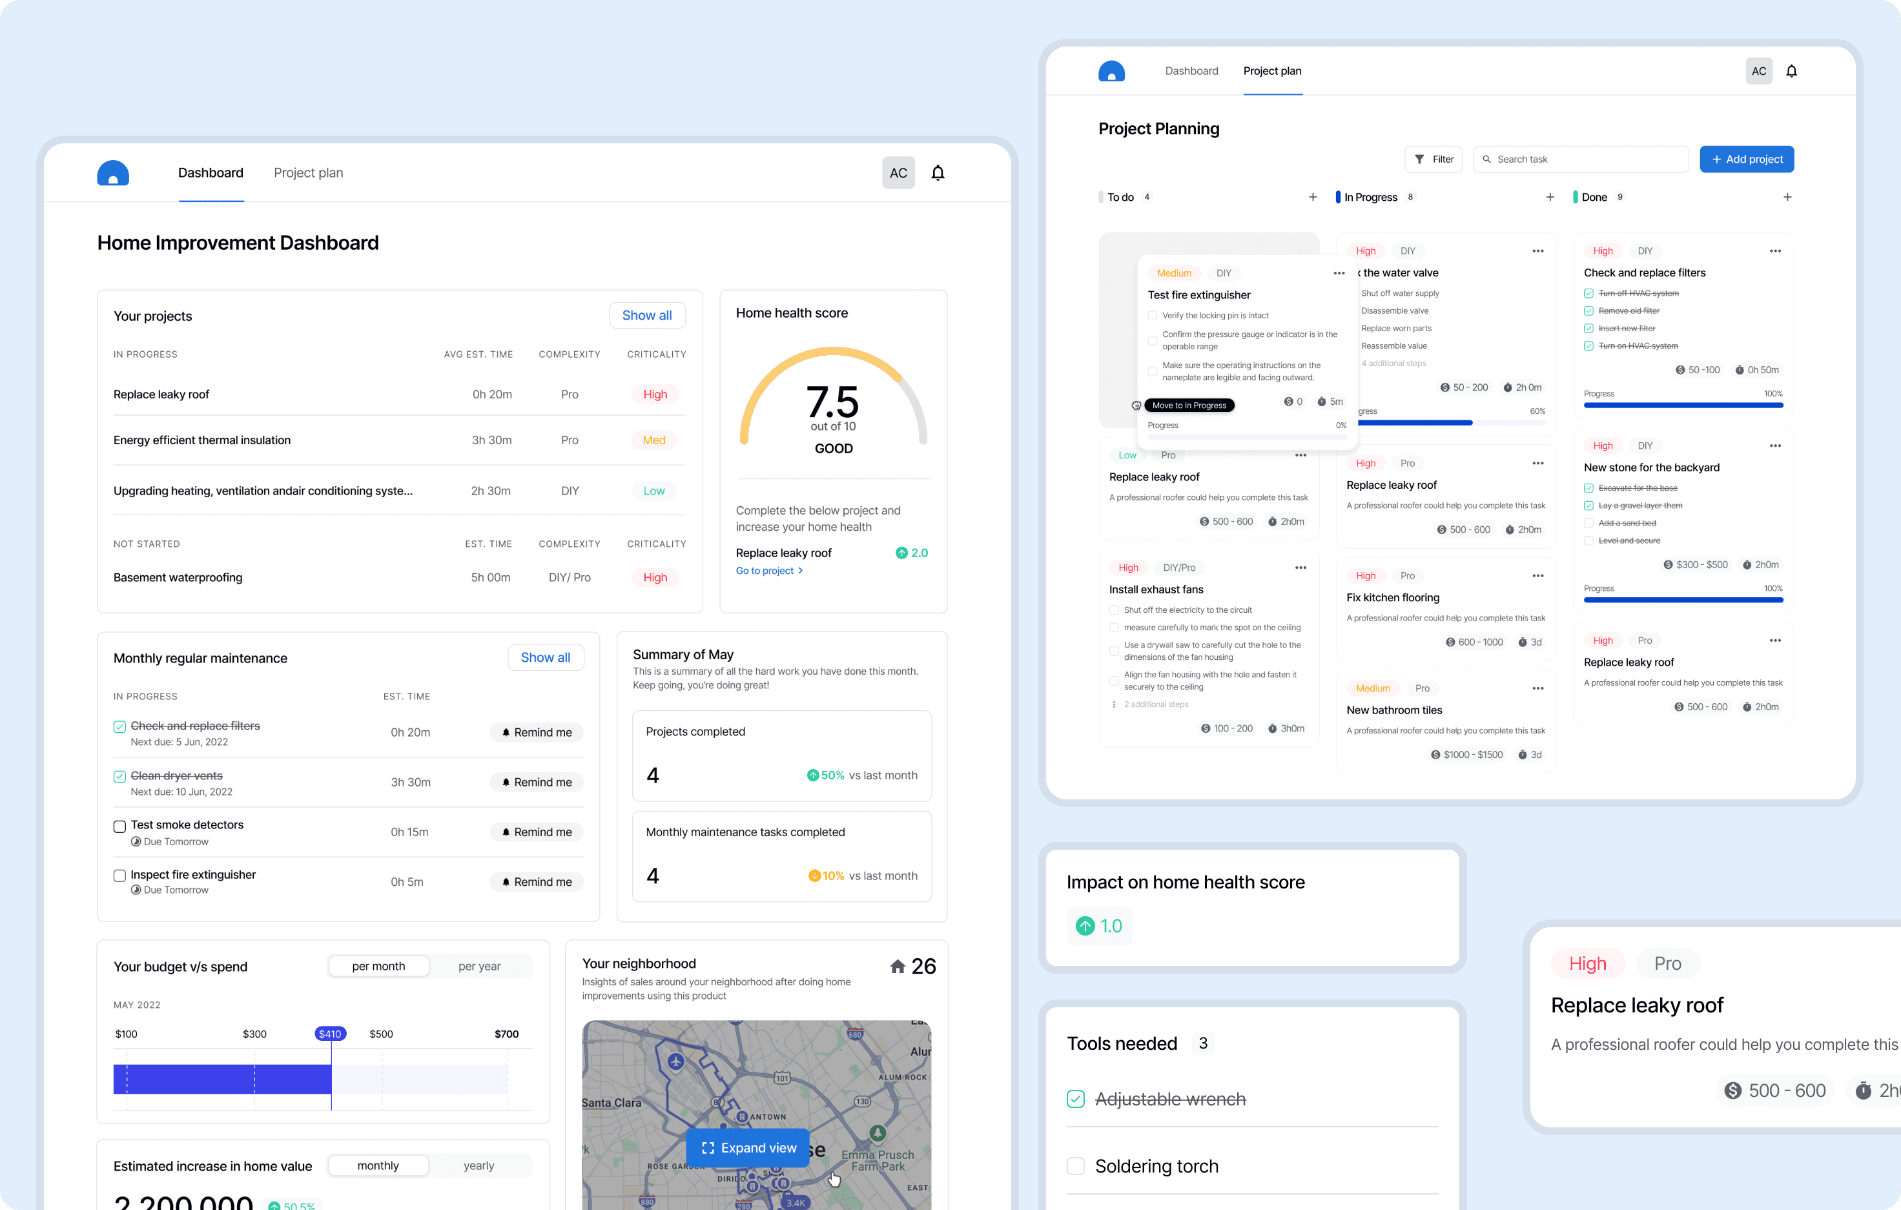Open the Dashboard tab in Project Planning window
Image resolution: width=1901 pixels, height=1210 pixels.
coord(1191,71)
